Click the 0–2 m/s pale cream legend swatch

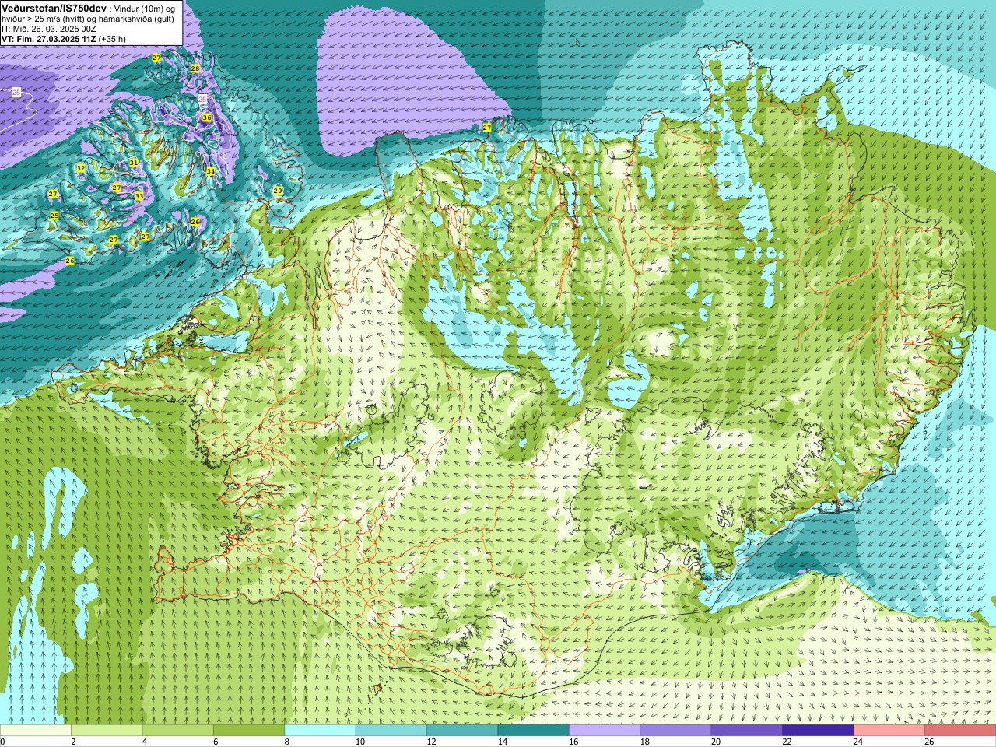coord(36,731)
